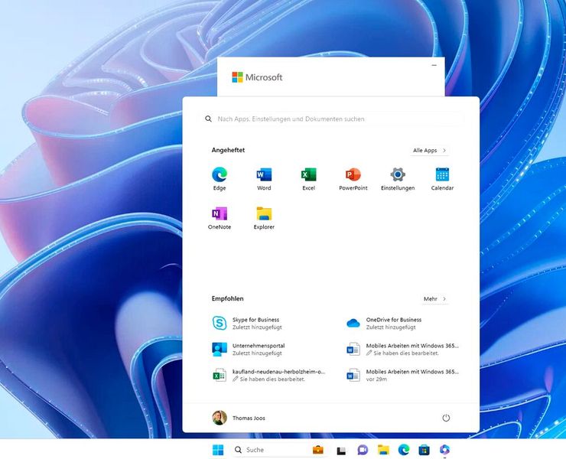
Task: Open Microsoft Edge from the taskbar
Action: [404, 450]
